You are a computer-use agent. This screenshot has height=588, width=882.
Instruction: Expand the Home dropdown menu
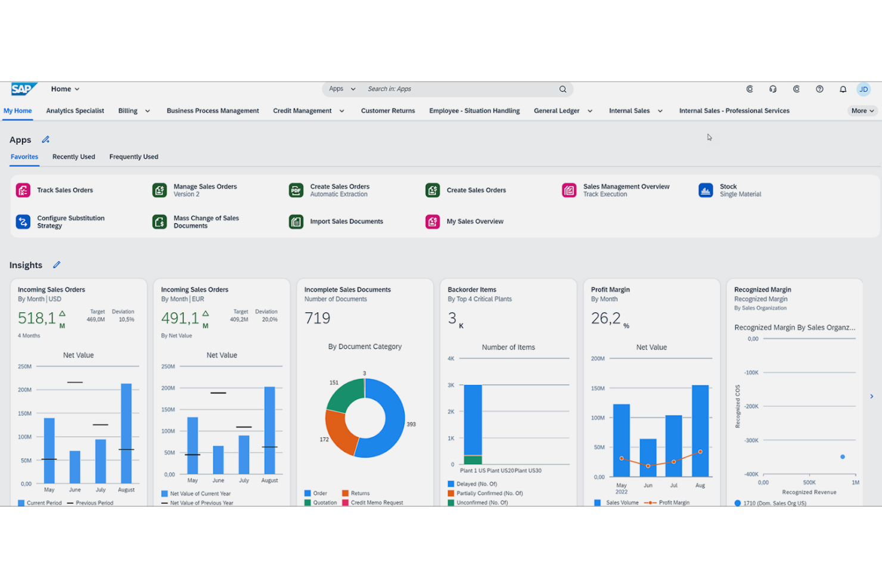pos(65,89)
